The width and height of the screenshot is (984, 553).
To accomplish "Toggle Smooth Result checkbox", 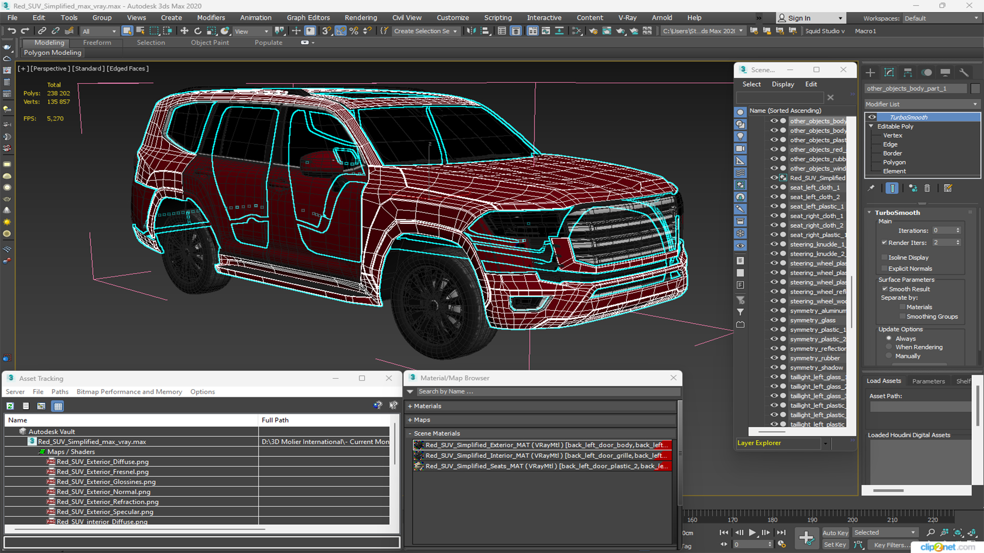I will [x=885, y=289].
